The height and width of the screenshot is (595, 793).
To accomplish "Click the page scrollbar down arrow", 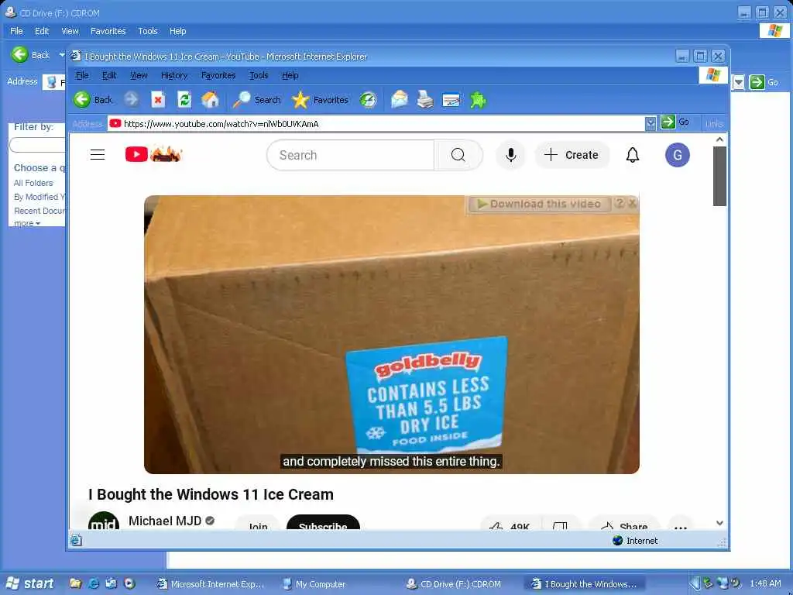I will coord(719,523).
